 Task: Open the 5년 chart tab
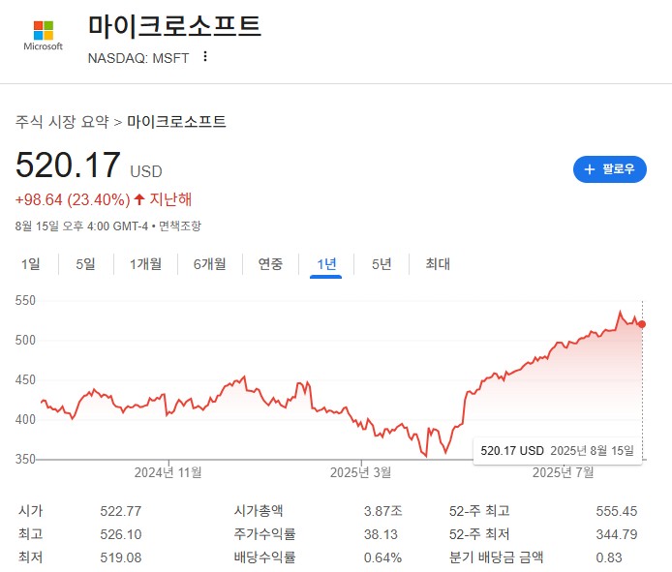coord(382,263)
